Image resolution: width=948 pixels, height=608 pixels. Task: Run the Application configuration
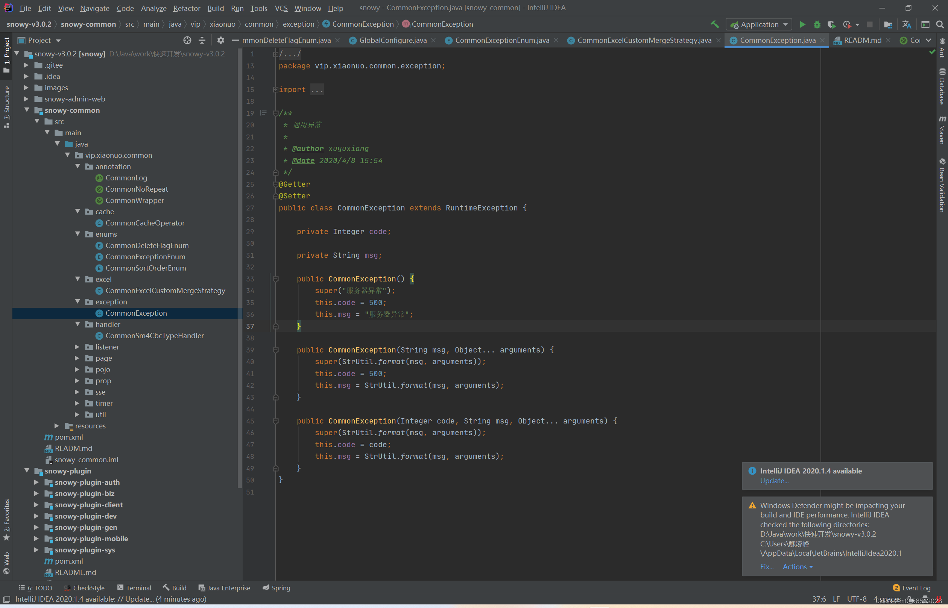pos(802,24)
